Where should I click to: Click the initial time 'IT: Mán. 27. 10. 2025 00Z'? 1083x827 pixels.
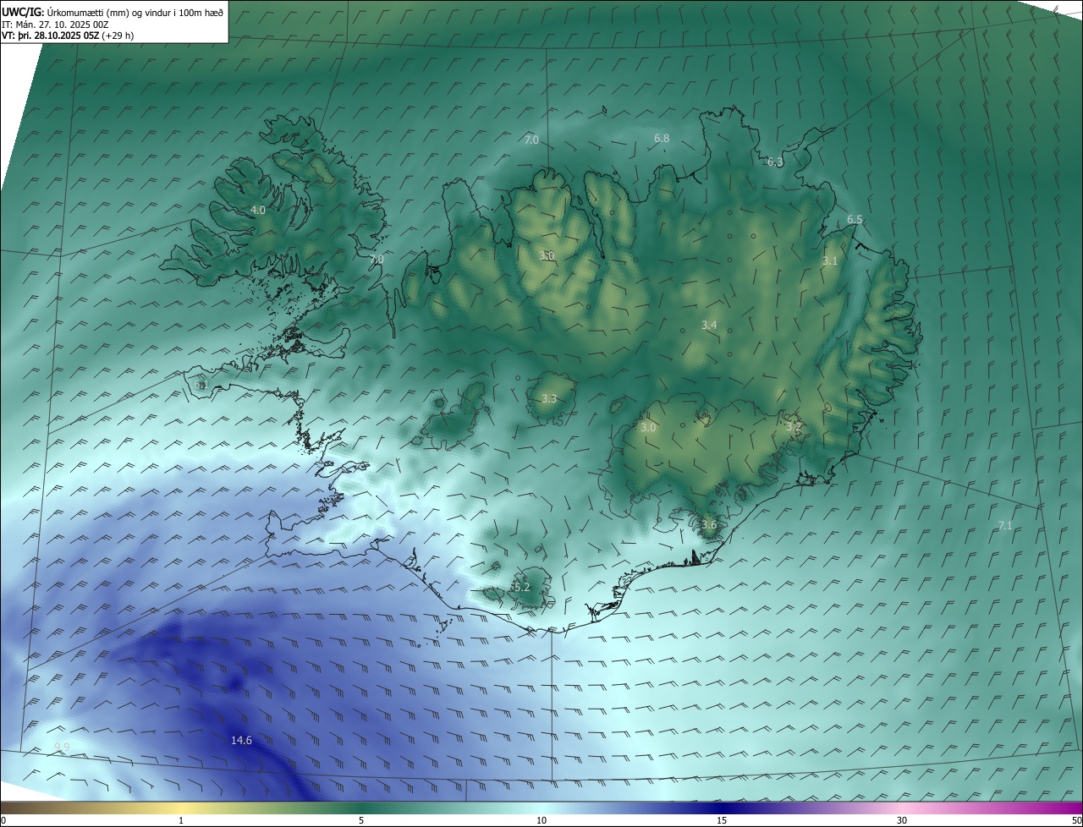[54, 25]
